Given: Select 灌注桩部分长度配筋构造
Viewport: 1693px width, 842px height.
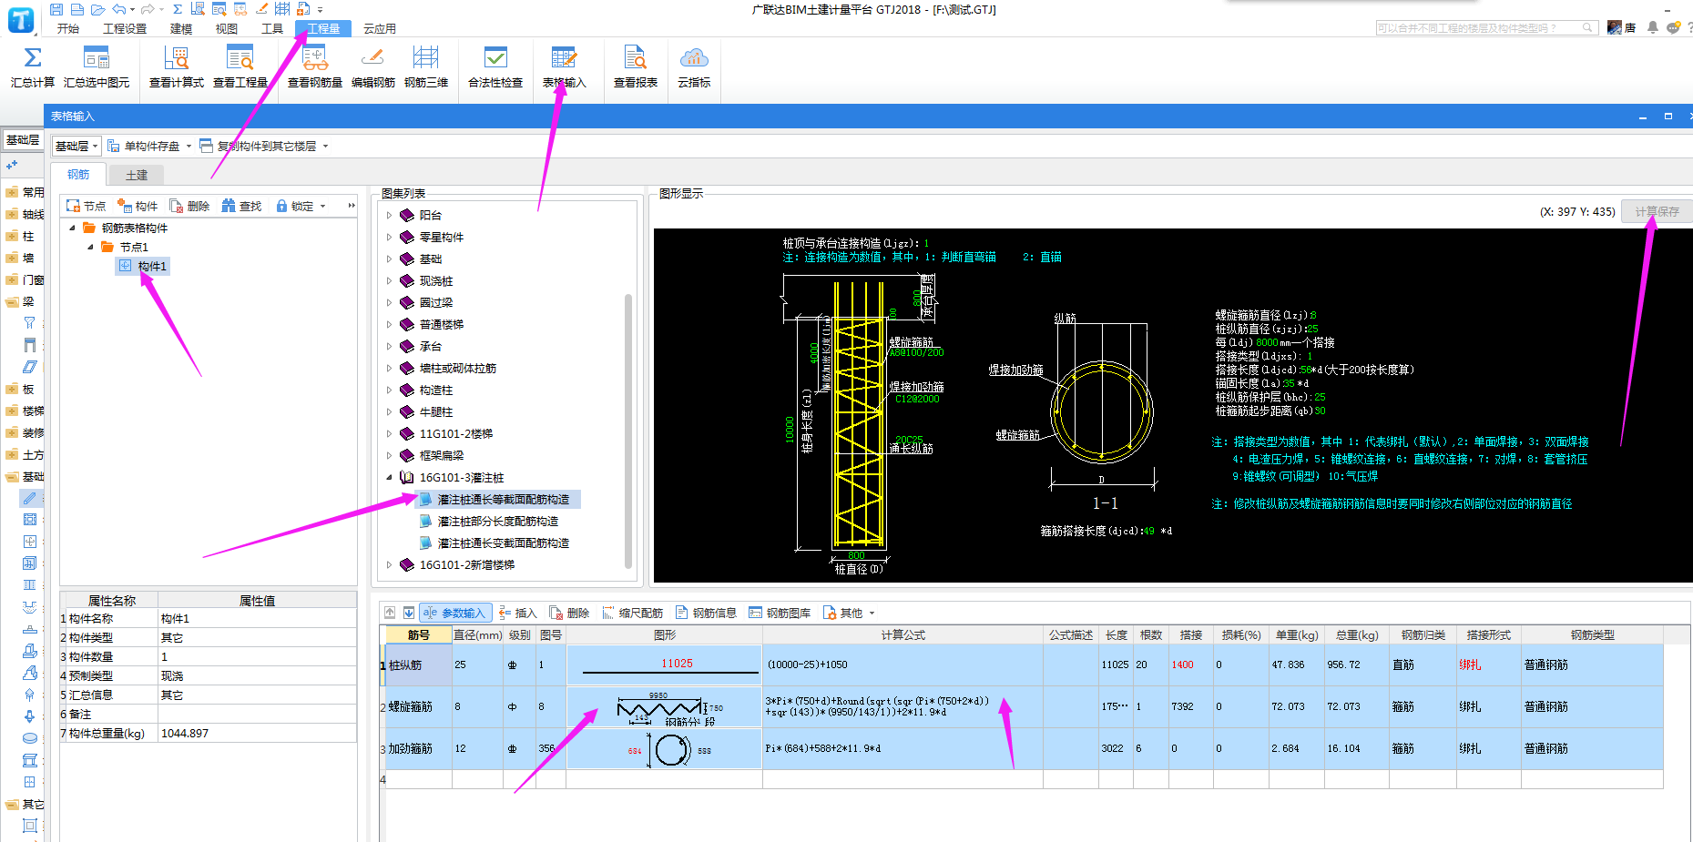Looking at the screenshot, I should pos(498,522).
